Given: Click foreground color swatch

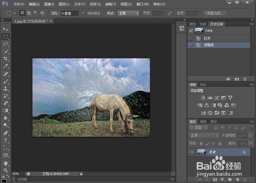Looking at the screenshot, I should [x=4, y=181].
